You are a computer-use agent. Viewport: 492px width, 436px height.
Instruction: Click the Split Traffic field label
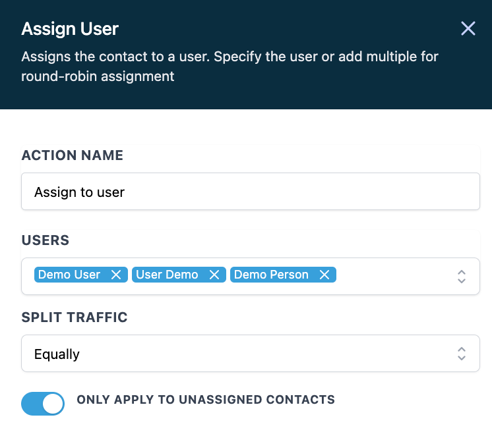75,317
